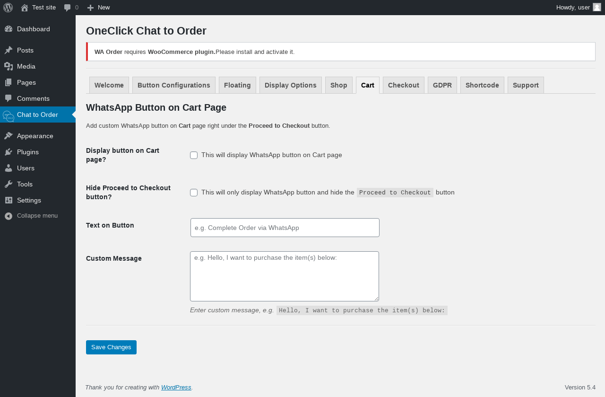The height and width of the screenshot is (397, 605).
Task: Focus the Text on Button field
Action: tap(285, 228)
